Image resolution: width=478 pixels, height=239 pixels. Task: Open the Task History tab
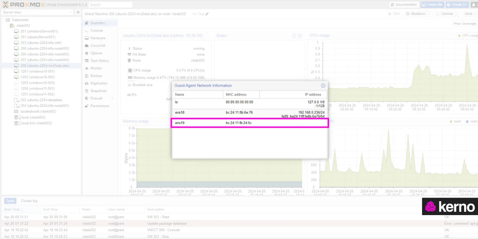click(100, 60)
